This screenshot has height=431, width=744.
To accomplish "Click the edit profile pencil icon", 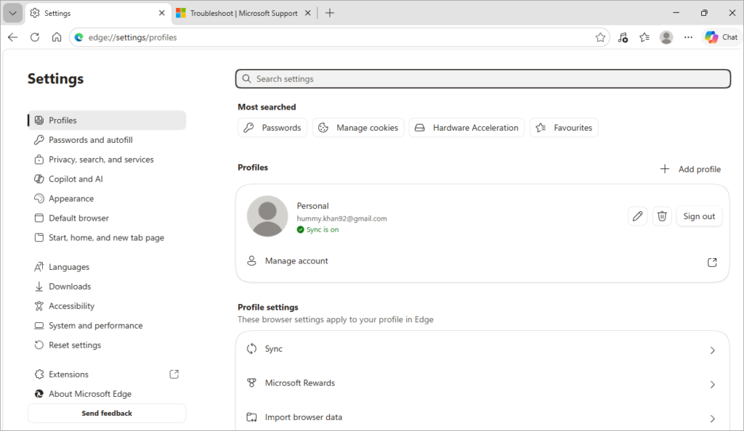I will (x=638, y=216).
